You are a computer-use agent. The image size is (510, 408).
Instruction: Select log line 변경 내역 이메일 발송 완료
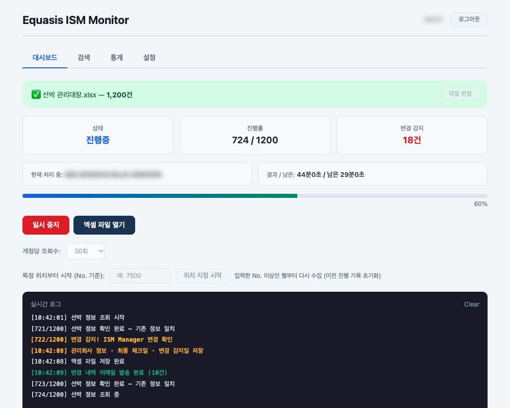point(99,372)
